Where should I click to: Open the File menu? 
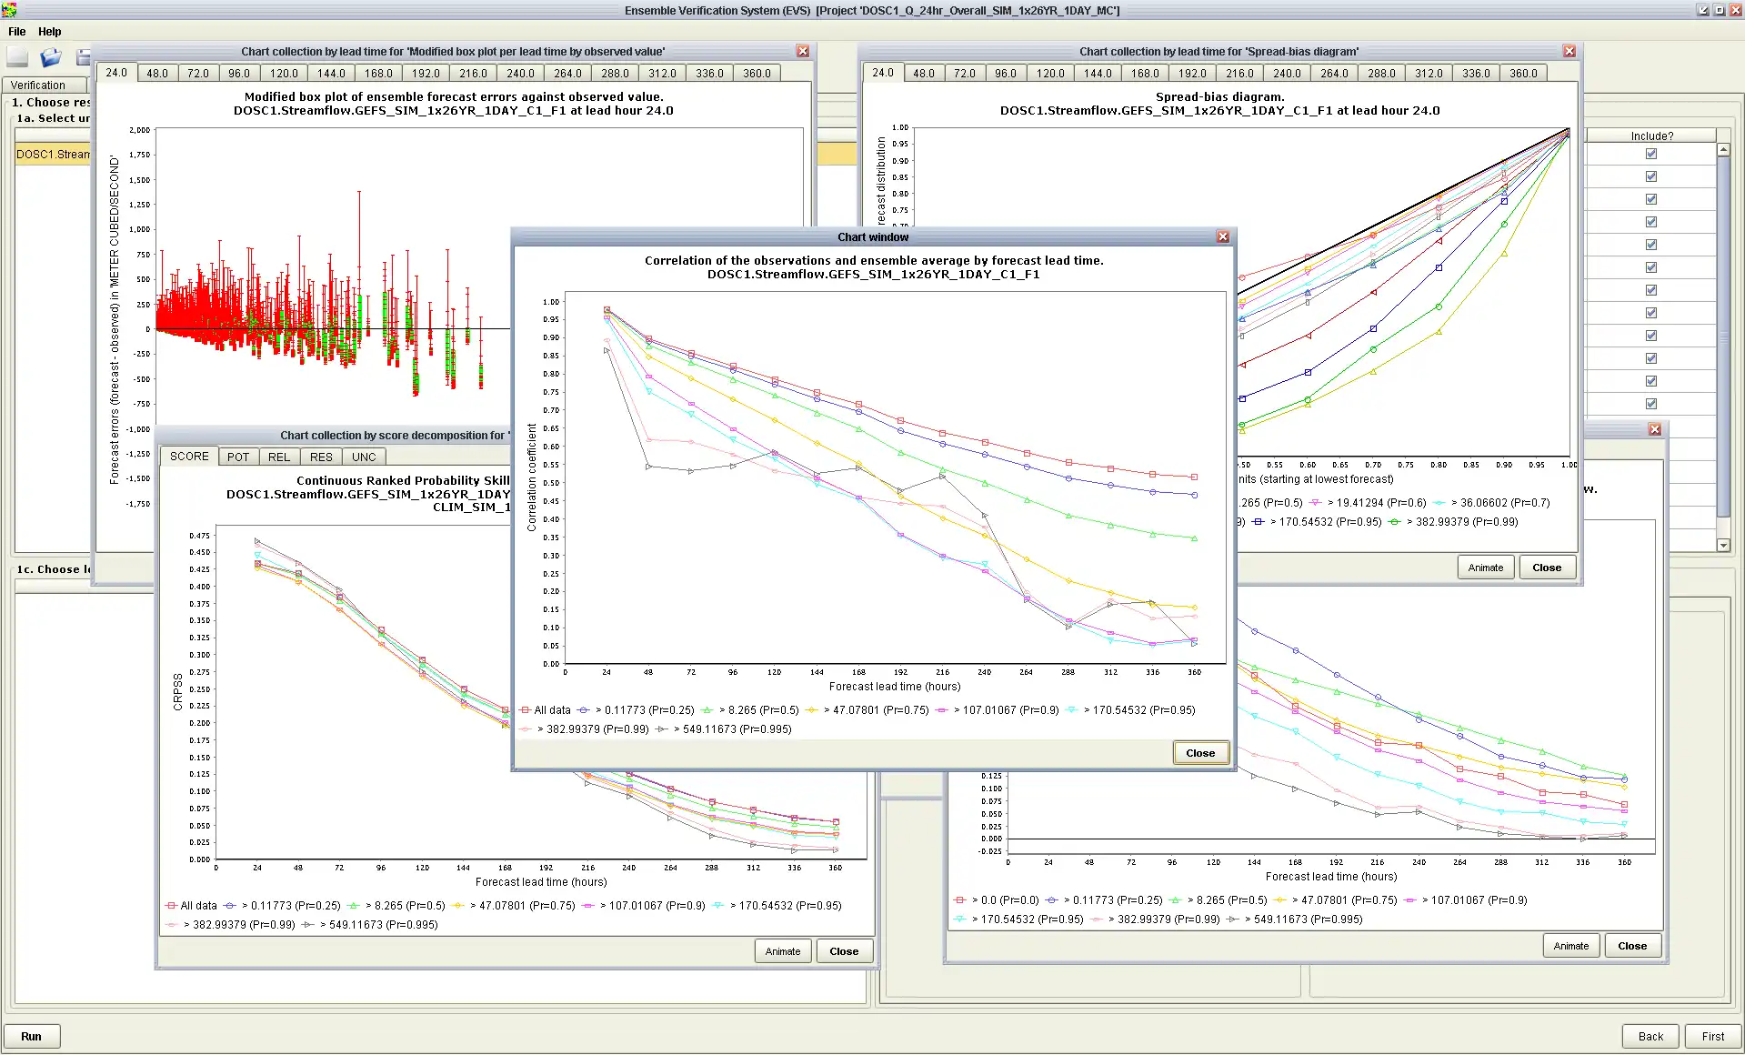coord(16,32)
